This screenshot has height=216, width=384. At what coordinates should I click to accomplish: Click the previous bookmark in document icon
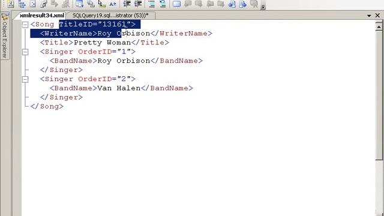pos(232,4)
